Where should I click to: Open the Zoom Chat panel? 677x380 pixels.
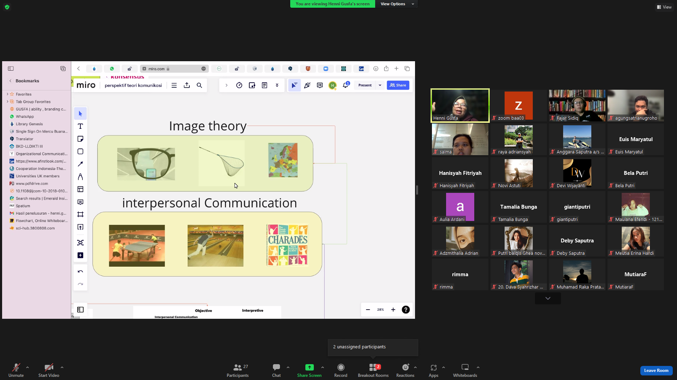point(276,370)
